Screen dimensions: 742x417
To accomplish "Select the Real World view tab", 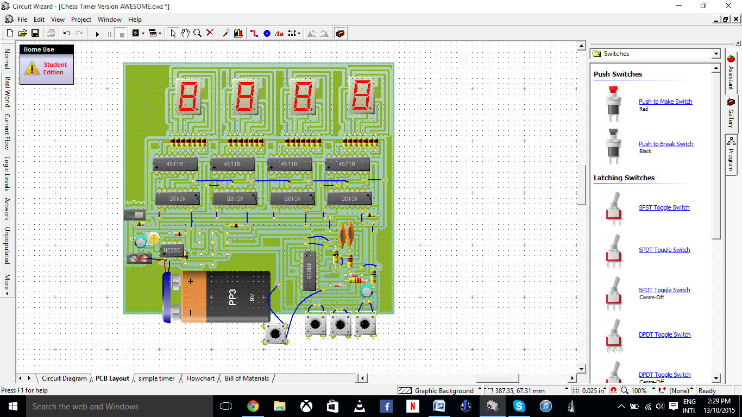I will tap(7, 92).
